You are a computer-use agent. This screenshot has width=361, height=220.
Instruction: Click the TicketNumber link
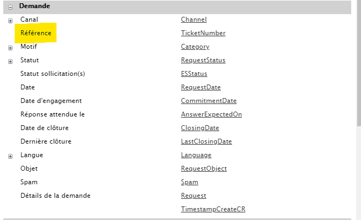pyautogui.click(x=203, y=33)
